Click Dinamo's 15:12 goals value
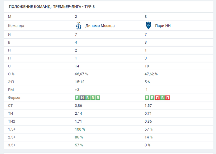 [80, 82]
